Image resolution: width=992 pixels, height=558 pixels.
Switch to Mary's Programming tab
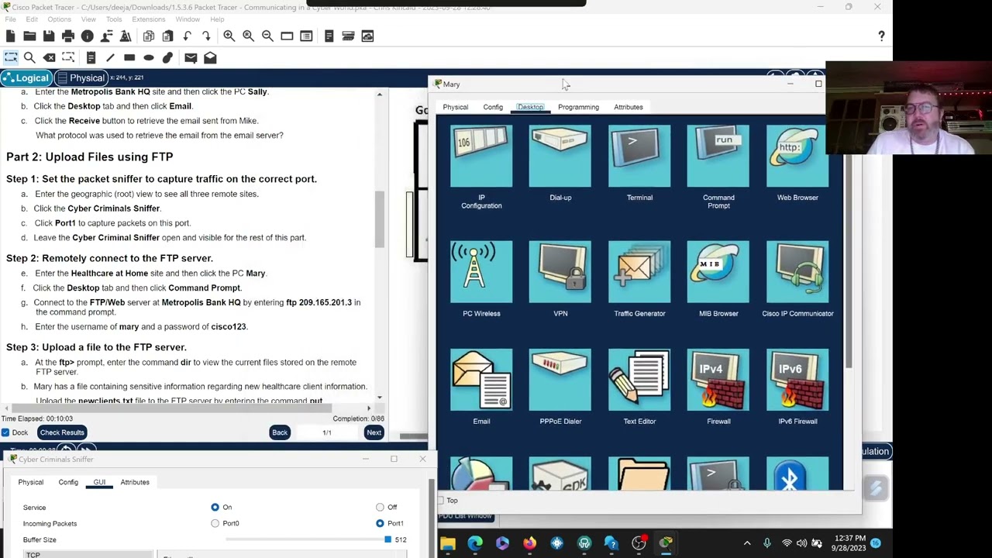click(x=578, y=107)
